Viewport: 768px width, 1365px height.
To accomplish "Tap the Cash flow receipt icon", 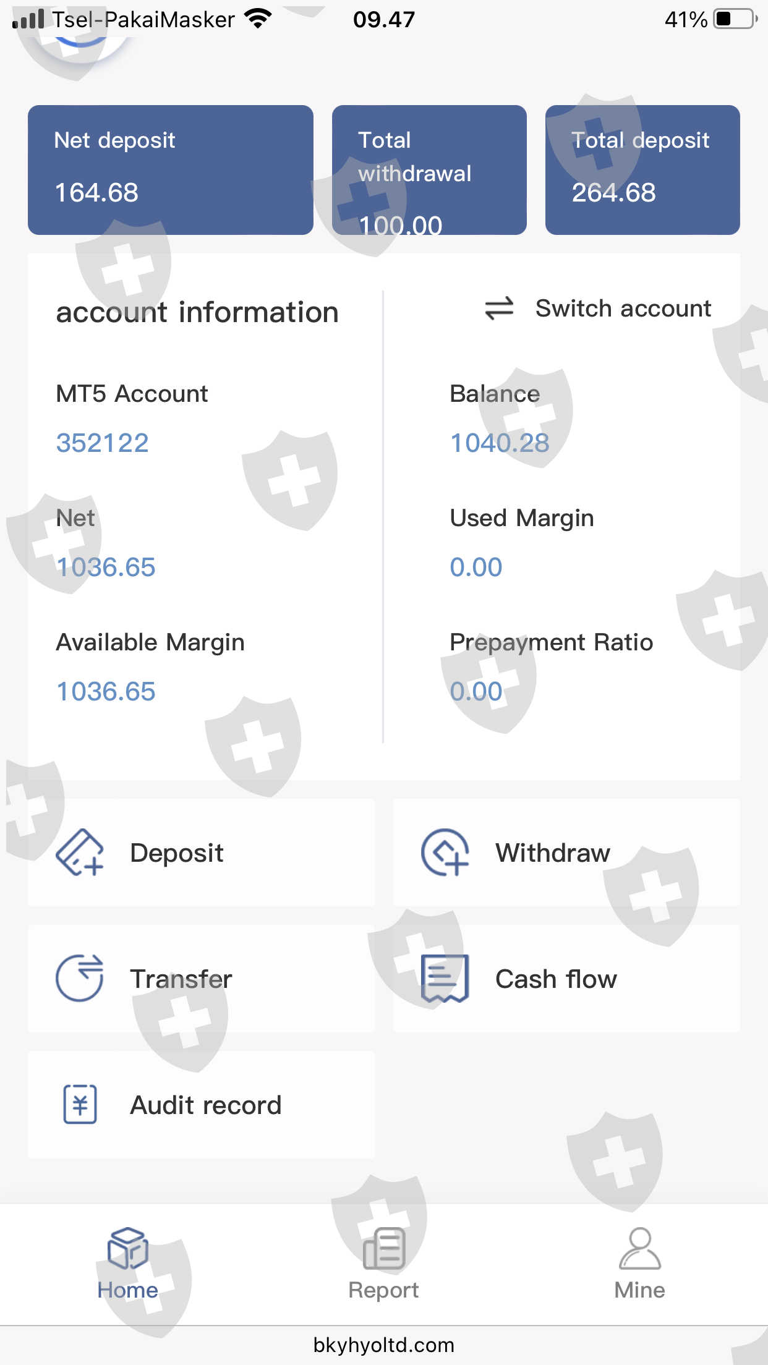I will click(x=445, y=978).
